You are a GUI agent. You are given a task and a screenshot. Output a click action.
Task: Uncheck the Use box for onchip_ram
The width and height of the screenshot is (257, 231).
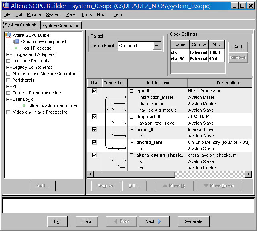[x=94, y=142]
